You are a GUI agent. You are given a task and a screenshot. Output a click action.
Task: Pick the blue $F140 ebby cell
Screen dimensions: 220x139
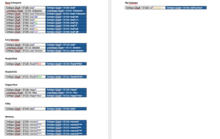pos(66,109)
